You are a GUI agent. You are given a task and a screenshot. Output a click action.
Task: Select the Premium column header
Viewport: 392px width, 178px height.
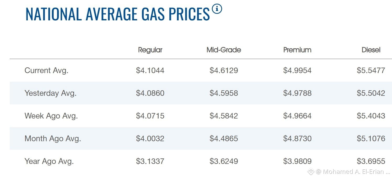pyautogui.click(x=297, y=50)
